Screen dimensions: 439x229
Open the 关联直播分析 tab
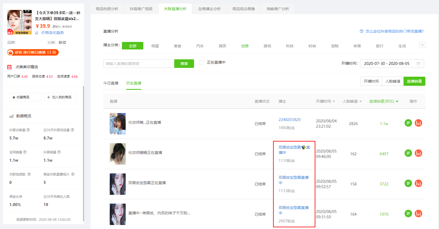click(x=175, y=9)
